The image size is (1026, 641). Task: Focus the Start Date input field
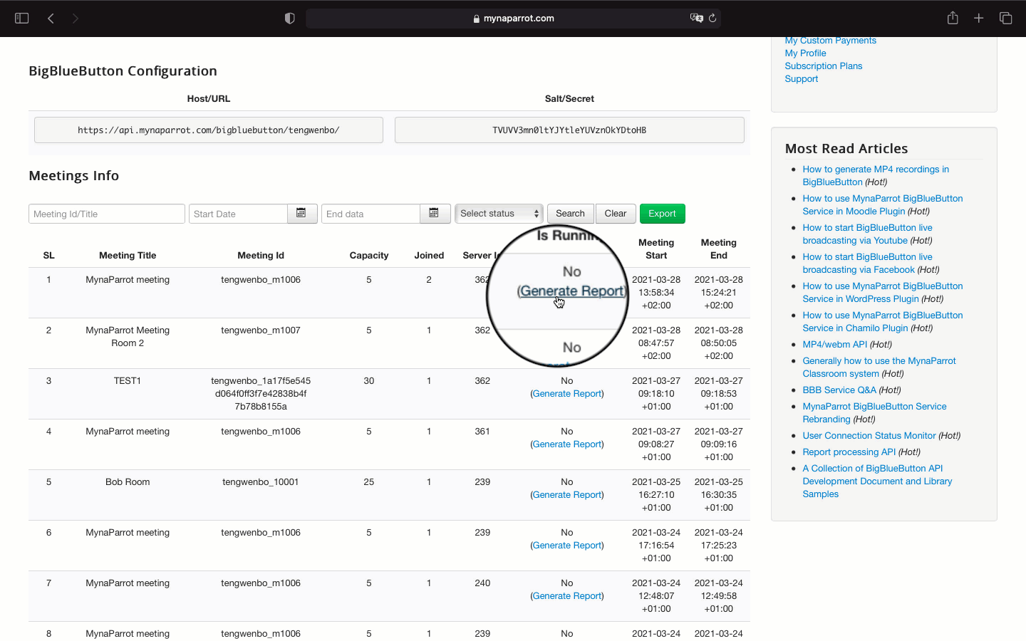click(238, 214)
